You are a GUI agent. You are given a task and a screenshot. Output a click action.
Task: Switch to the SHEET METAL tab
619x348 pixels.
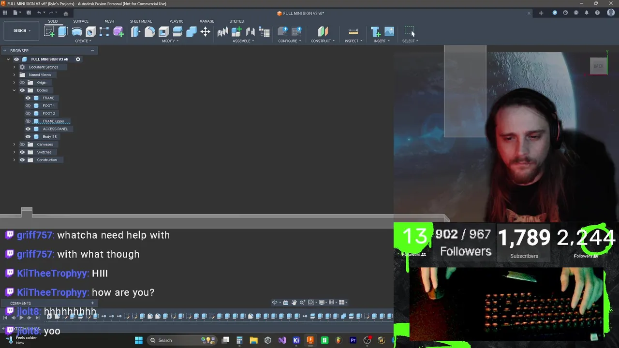click(141, 21)
